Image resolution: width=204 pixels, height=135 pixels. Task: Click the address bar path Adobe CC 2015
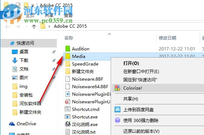click(70, 26)
